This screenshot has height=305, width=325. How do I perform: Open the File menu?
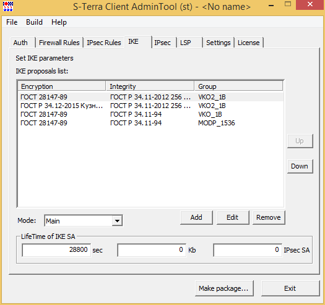[12, 22]
